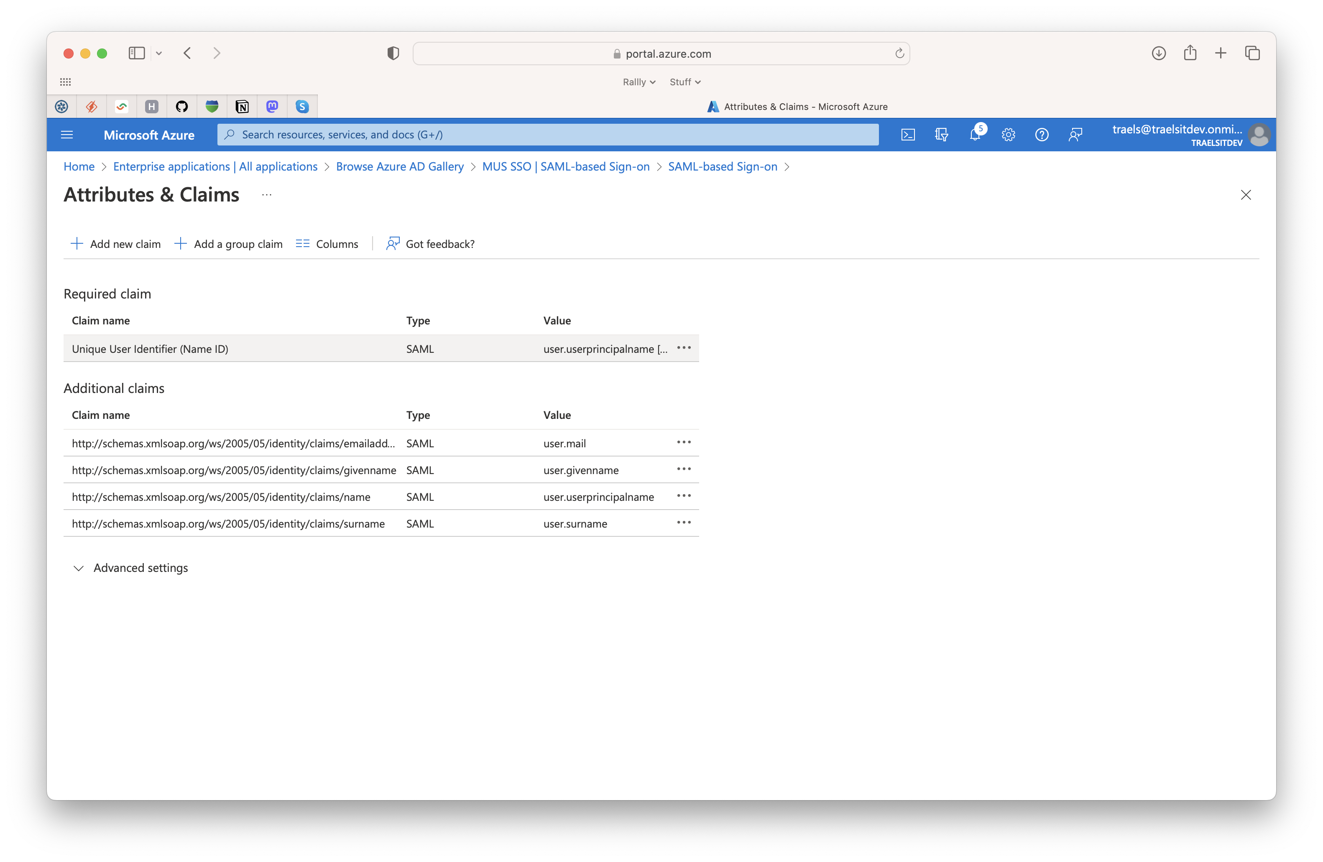Expand Advanced settings section
Viewport: 1323px width, 862px height.
[x=131, y=567]
